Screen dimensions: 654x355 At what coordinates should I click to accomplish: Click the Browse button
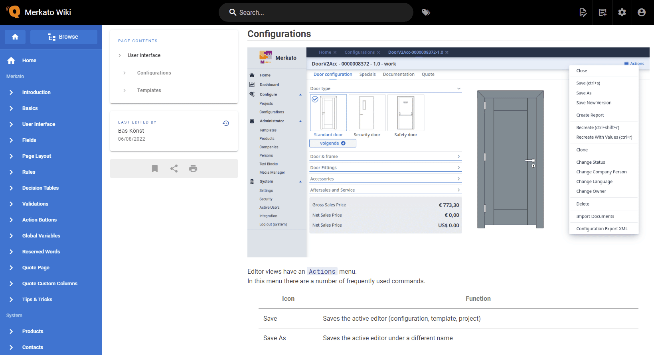click(64, 37)
